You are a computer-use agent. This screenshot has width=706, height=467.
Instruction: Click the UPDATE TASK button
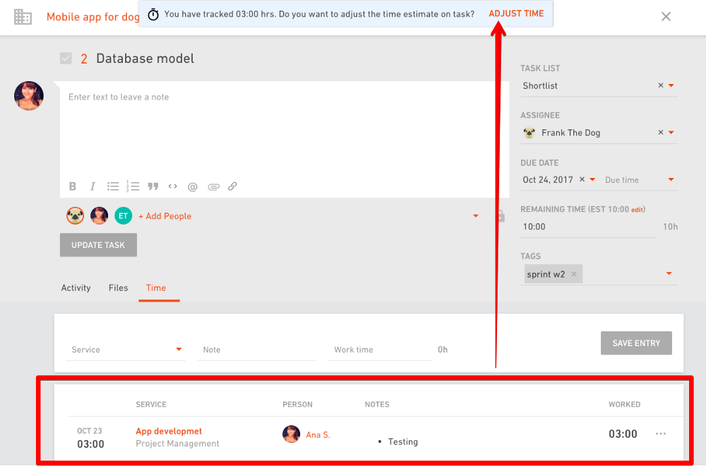[x=98, y=244]
